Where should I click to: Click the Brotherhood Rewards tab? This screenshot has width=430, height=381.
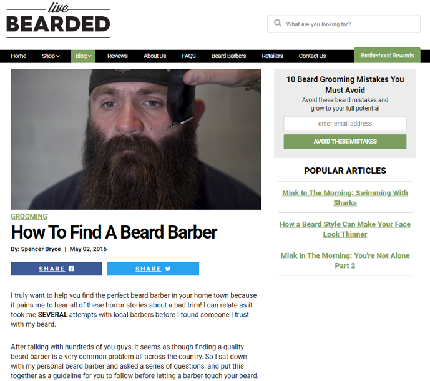pos(387,56)
